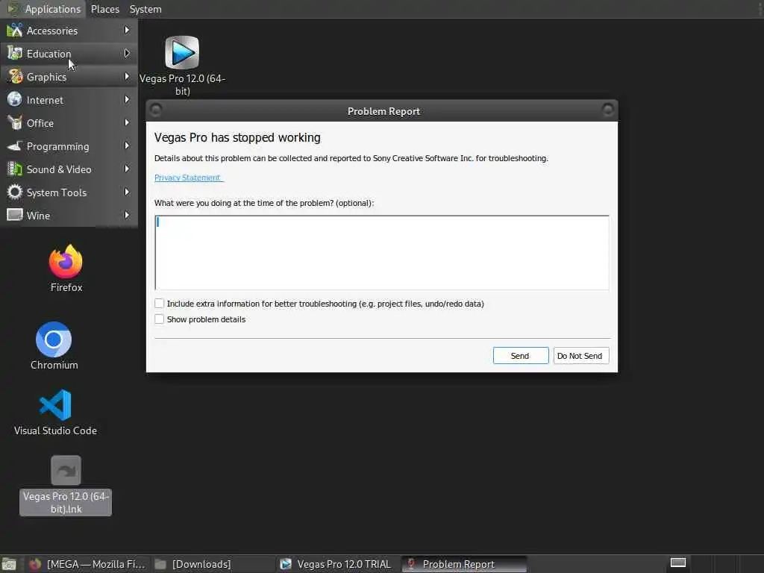This screenshot has width=764, height=573.
Task: Click the Sound & Video category icon
Action: click(x=15, y=169)
